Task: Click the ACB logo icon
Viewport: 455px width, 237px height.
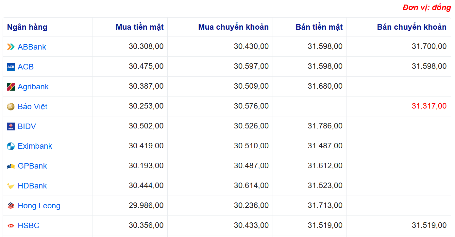Action: pyautogui.click(x=11, y=67)
